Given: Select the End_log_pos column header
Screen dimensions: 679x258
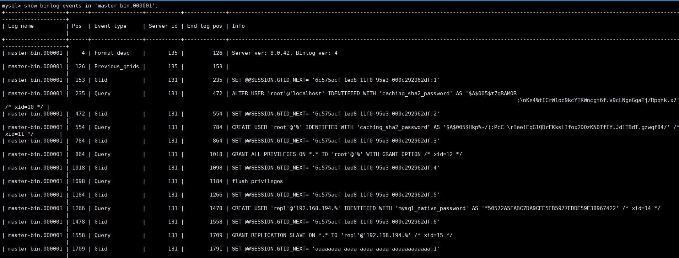Looking at the screenshot, I should coord(204,26).
